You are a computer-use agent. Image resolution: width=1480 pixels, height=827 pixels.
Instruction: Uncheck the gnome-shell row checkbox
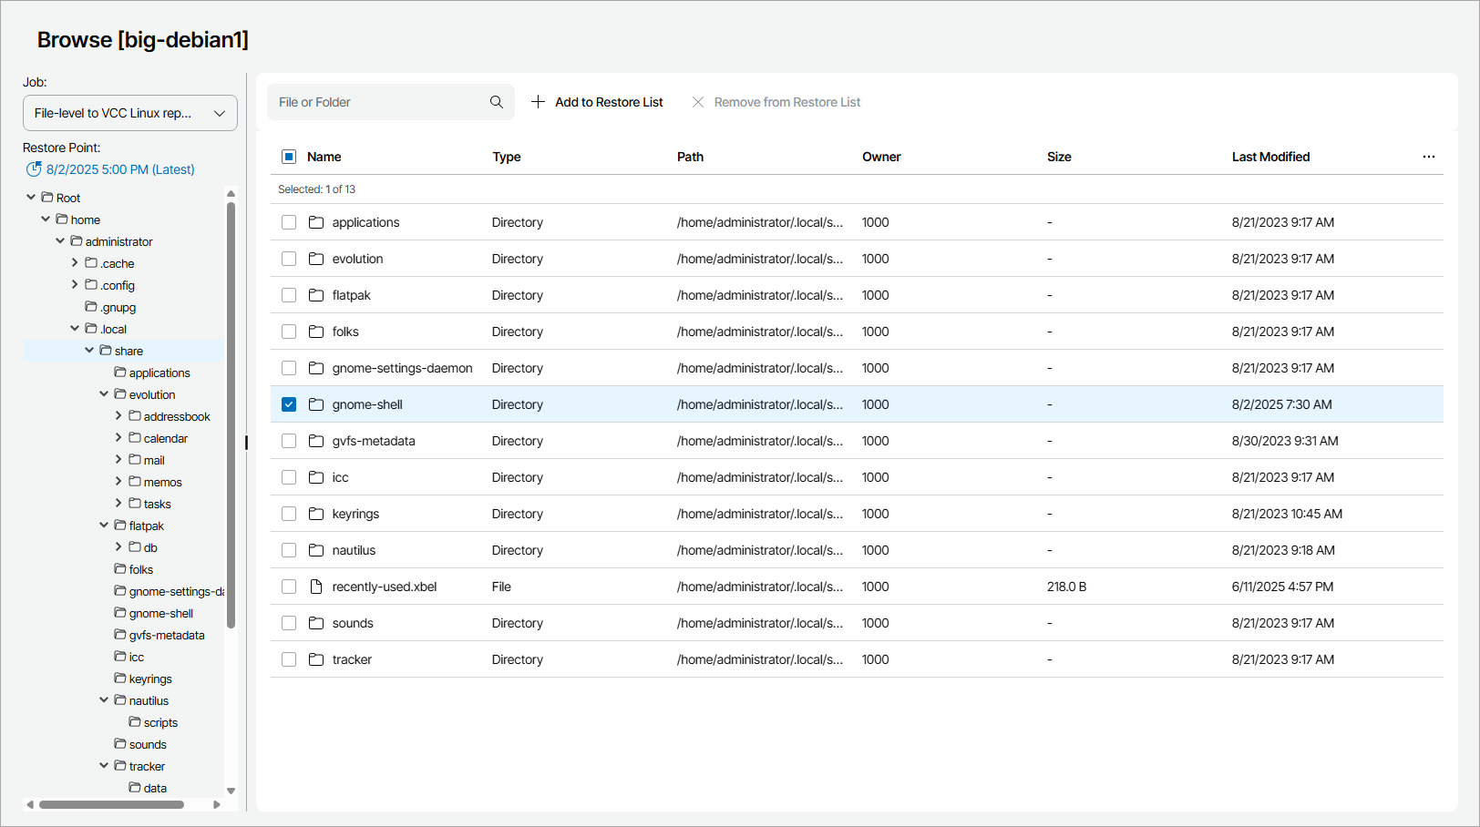click(x=289, y=404)
